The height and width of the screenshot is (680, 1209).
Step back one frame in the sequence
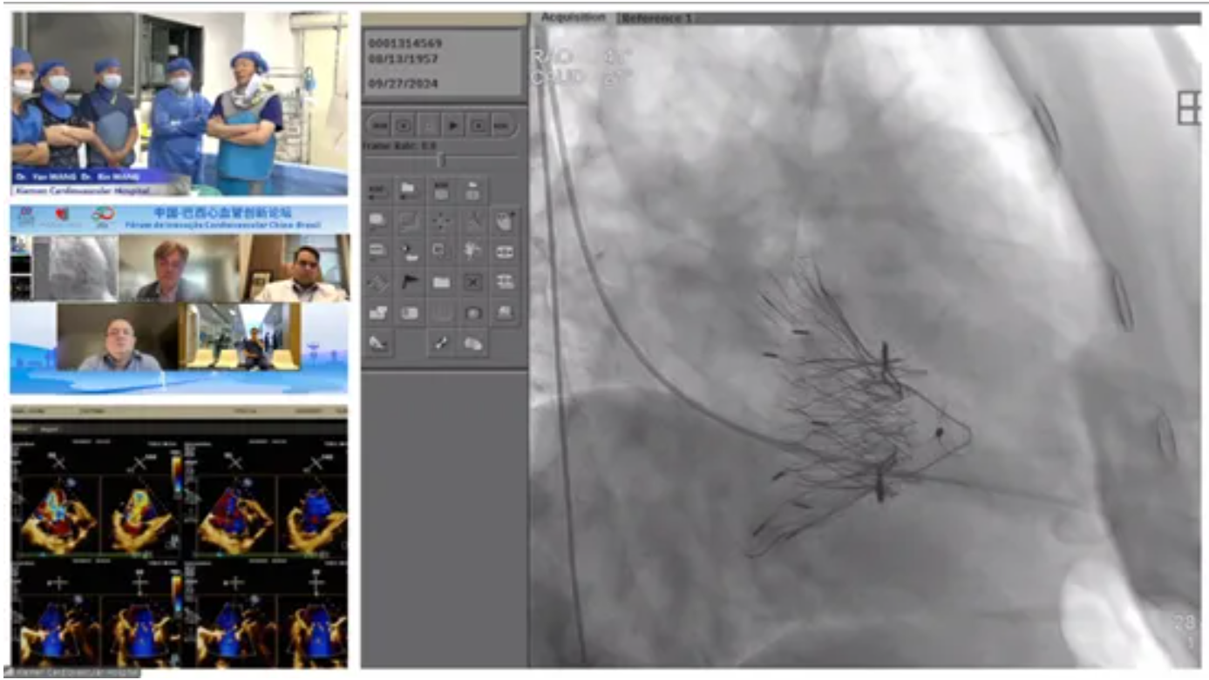pos(404,125)
